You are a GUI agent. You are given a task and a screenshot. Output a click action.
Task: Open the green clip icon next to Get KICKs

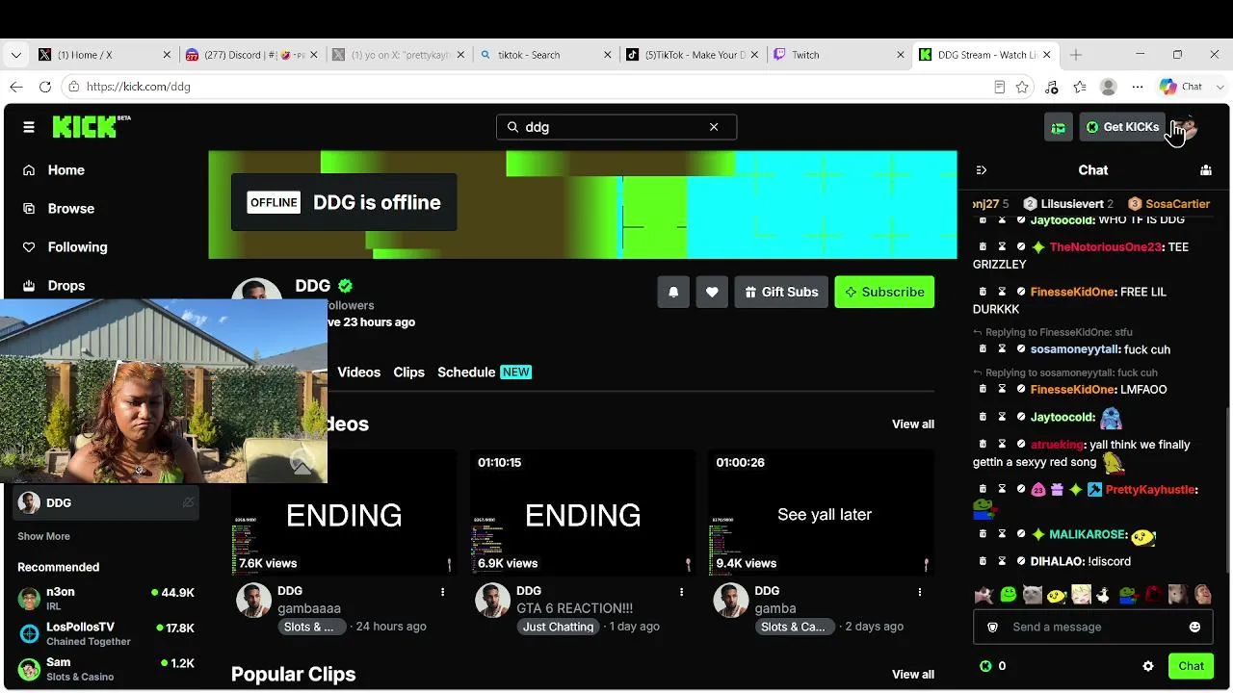(x=1059, y=127)
